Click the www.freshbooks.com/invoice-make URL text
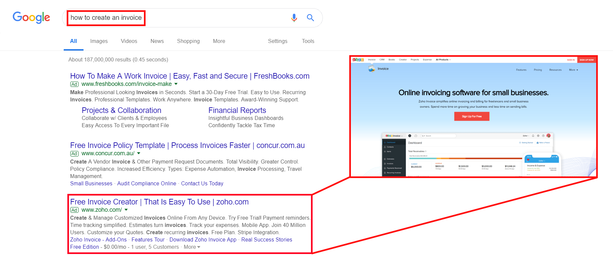 click(x=126, y=84)
